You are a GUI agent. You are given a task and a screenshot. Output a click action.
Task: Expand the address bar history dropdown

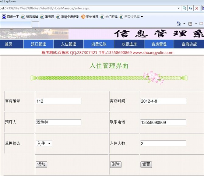click(x=179, y=8)
